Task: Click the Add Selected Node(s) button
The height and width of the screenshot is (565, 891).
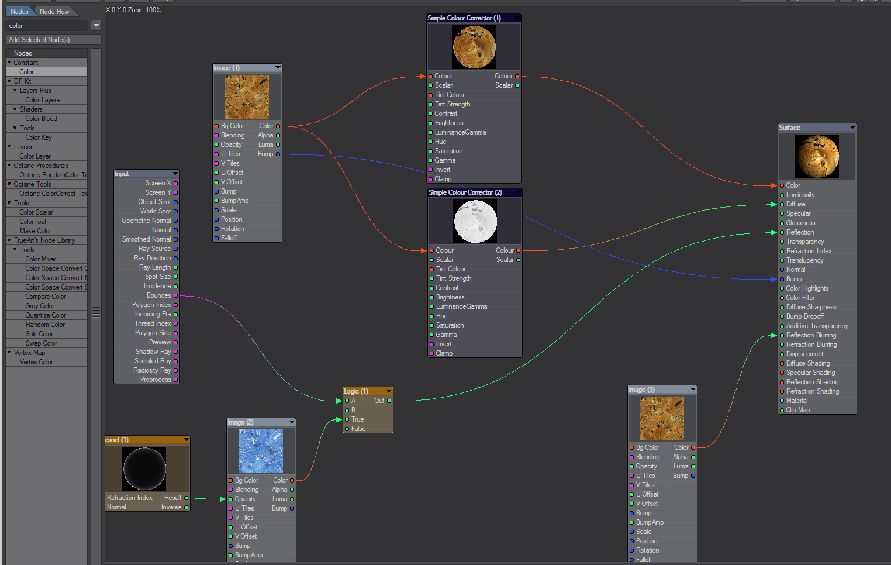Action: click(53, 40)
